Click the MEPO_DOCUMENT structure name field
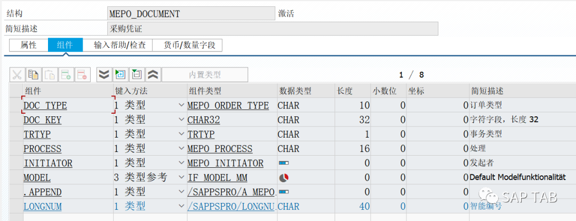The image size is (576, 221). (x=191, y=14)
